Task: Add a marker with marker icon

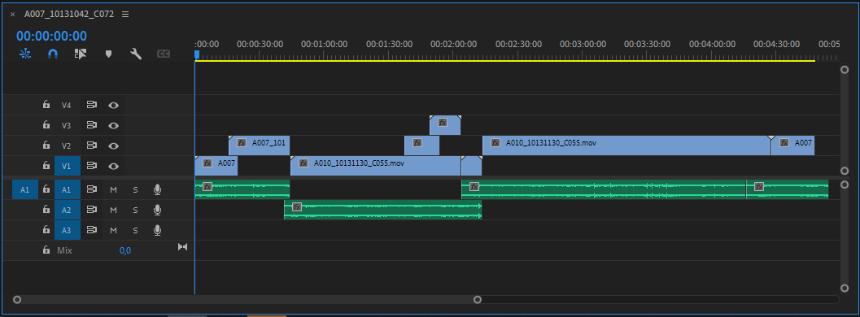Action: (108, 54)
